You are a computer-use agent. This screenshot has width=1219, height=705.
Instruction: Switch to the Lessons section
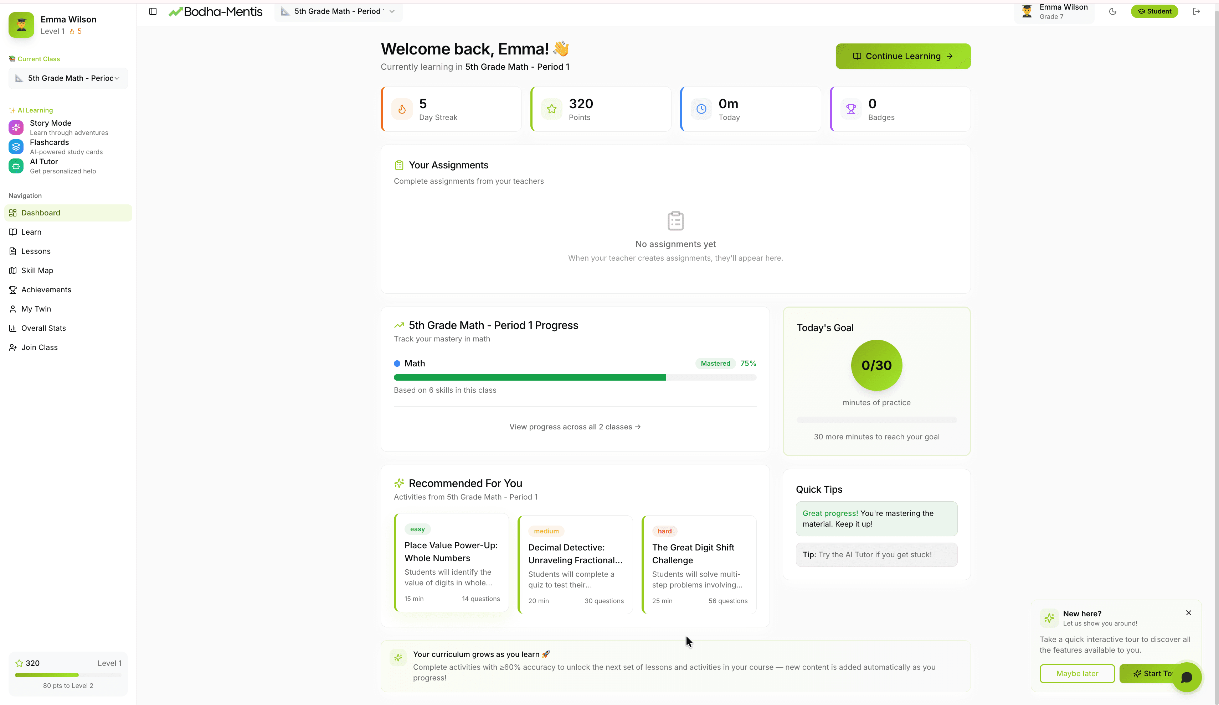(35, 251)
